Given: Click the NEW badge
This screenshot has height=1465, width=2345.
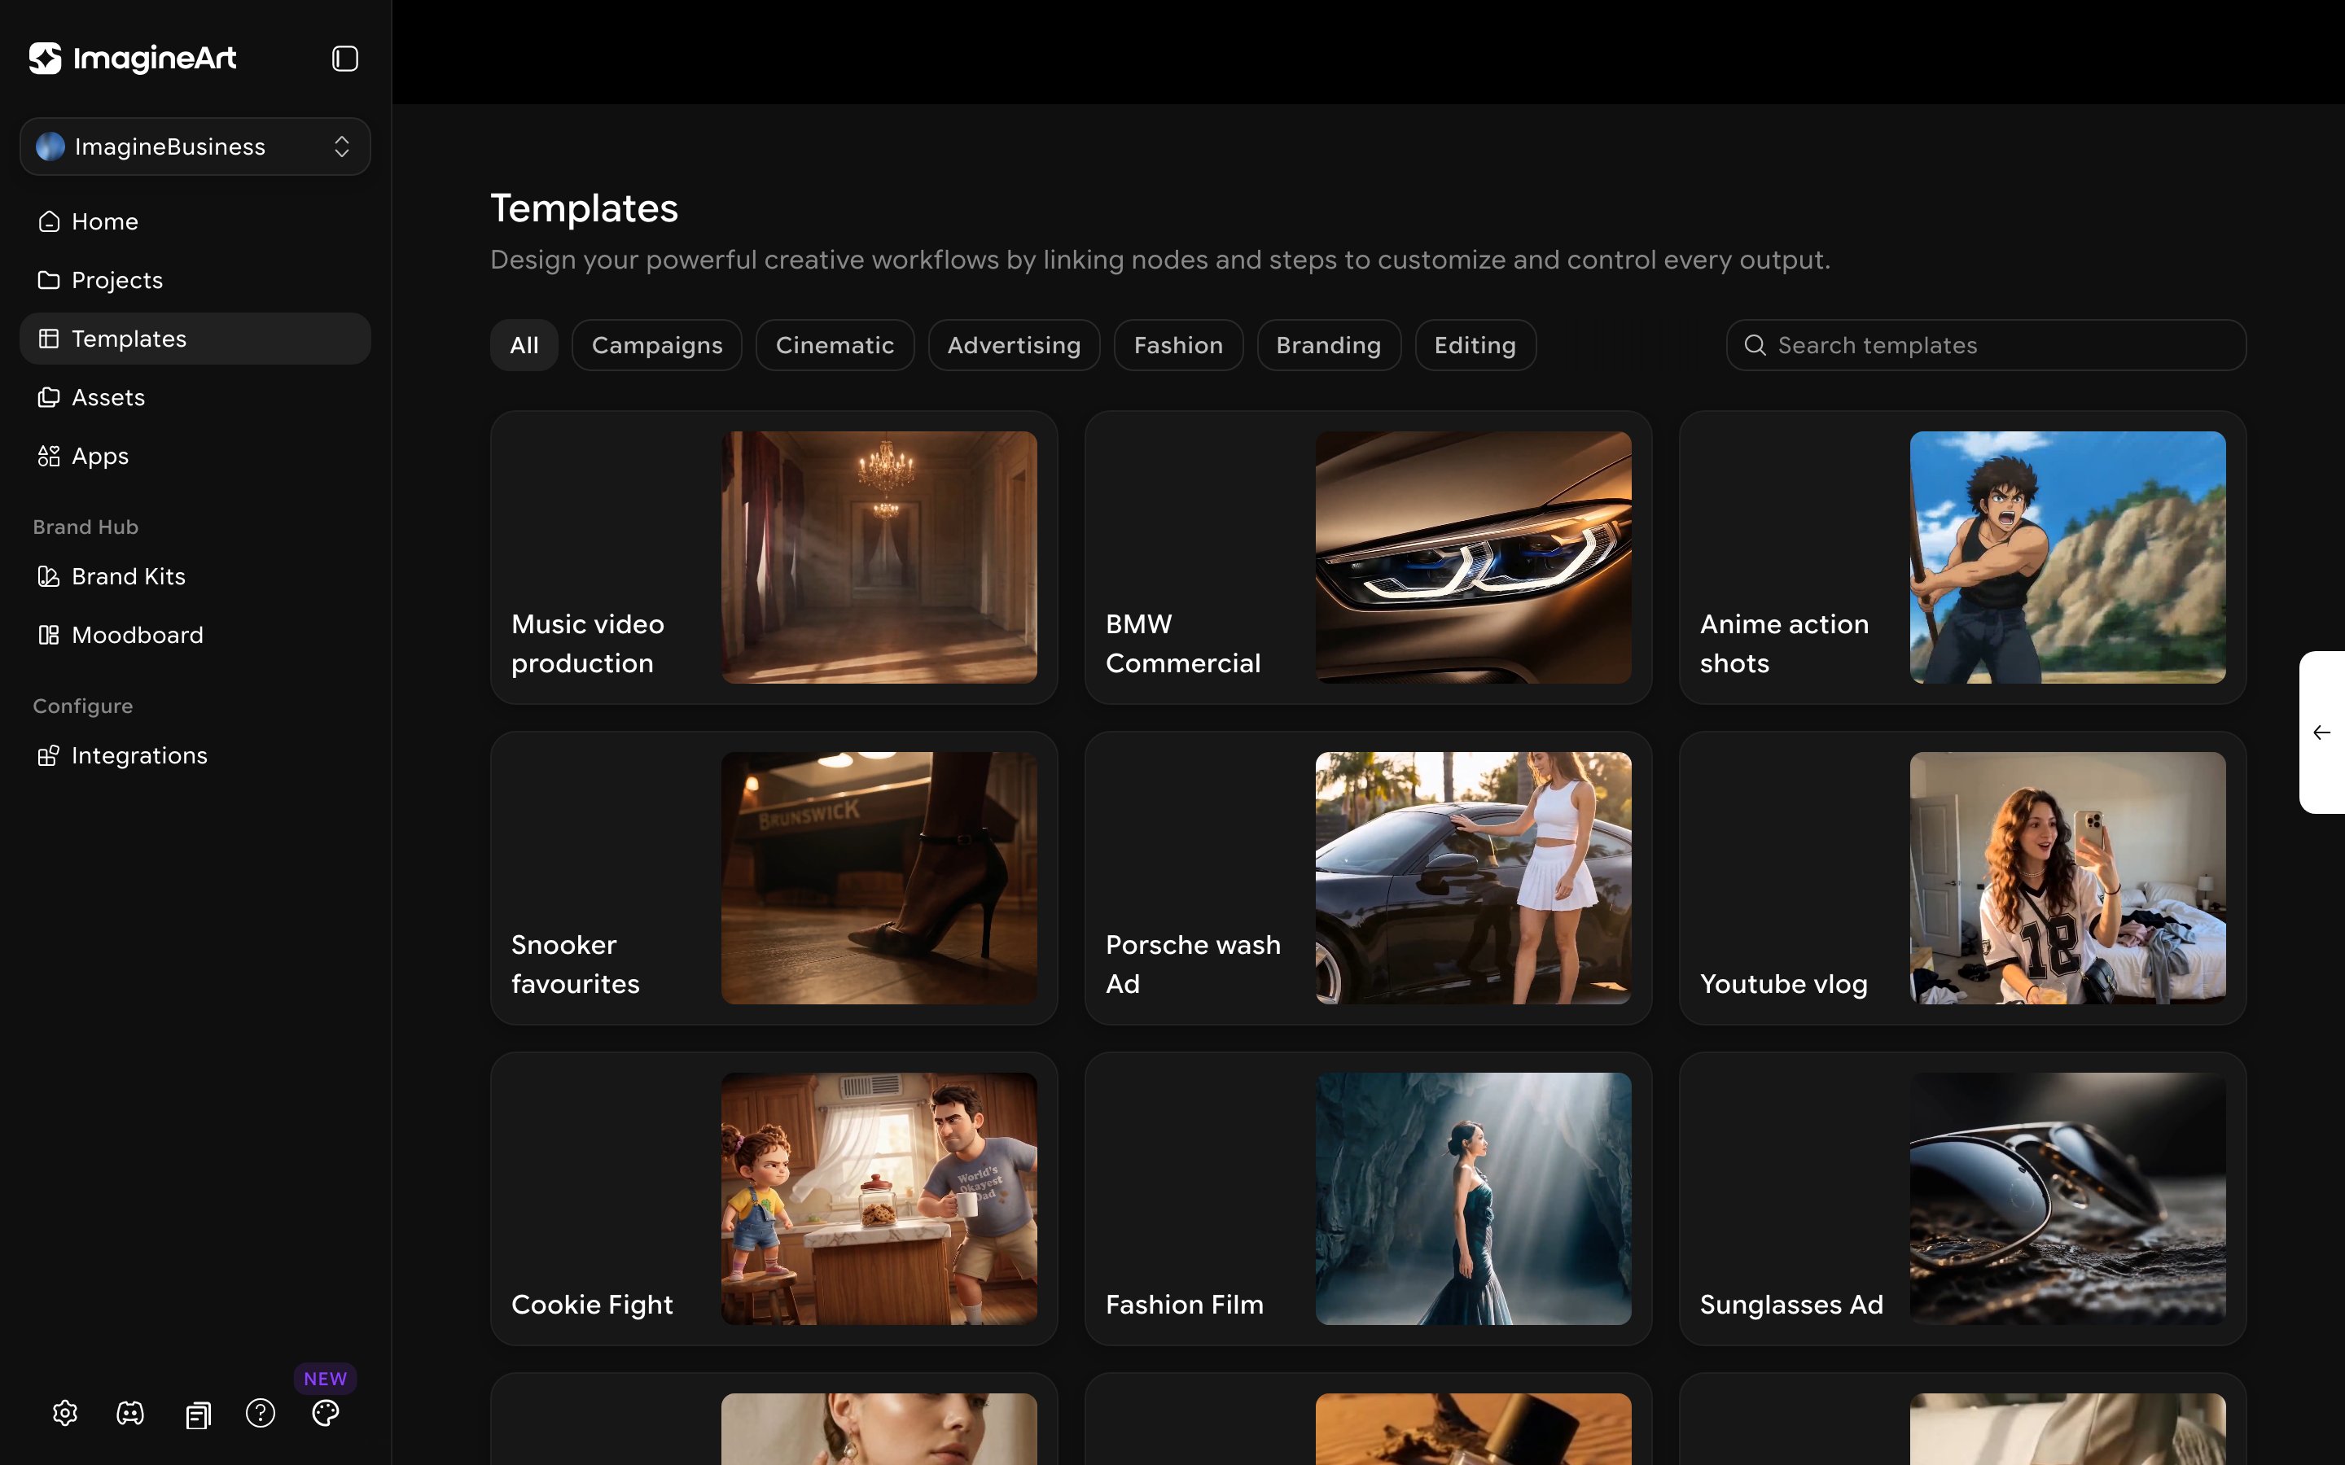Looking at the screenshot, I should (x=326, y=1378).
